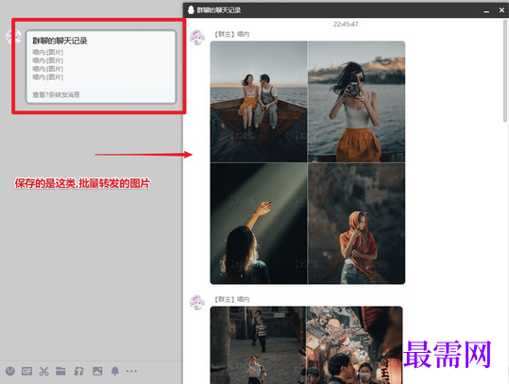The height and width of the screenshot is (384, 509).
Task: Open the send picture icon
Action: (x=97, y=371)
